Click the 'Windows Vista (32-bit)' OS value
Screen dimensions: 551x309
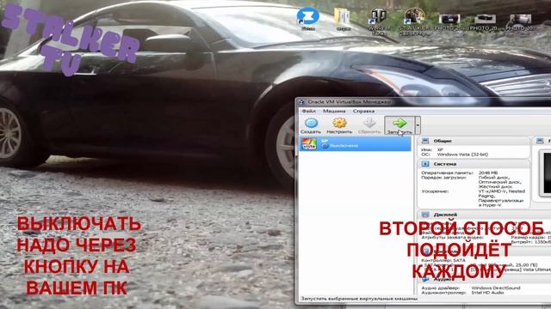462,154
